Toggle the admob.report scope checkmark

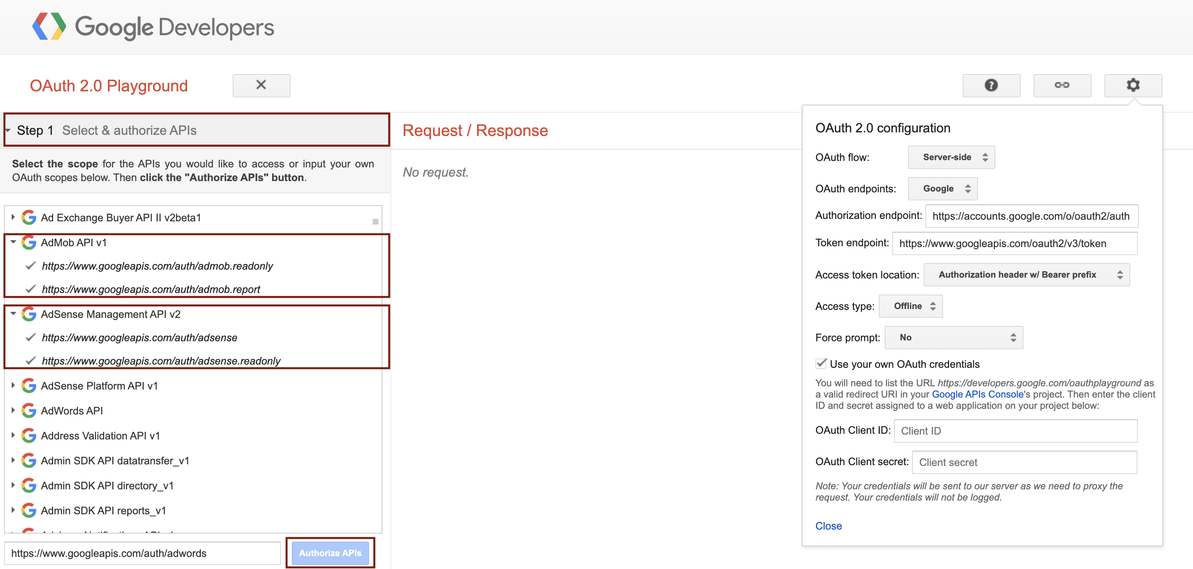[30, 289]
